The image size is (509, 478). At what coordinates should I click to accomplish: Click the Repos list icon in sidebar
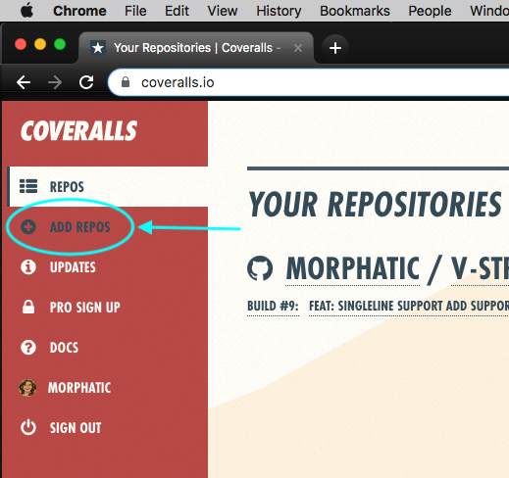coord(28,186)
